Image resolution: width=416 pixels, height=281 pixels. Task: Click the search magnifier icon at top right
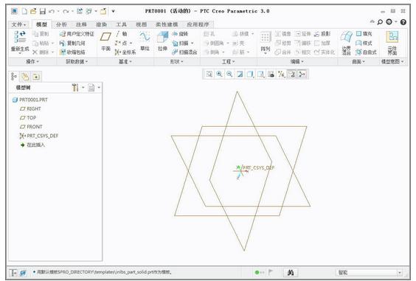380,22
